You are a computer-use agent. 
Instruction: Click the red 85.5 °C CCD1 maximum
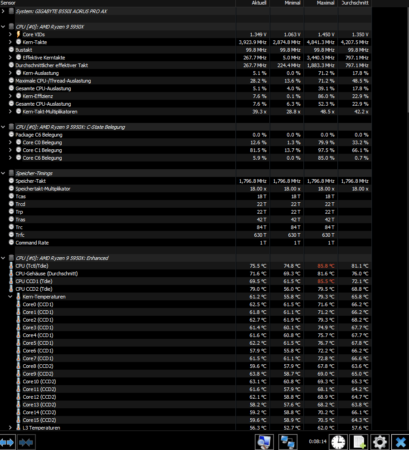click(326, 282)
